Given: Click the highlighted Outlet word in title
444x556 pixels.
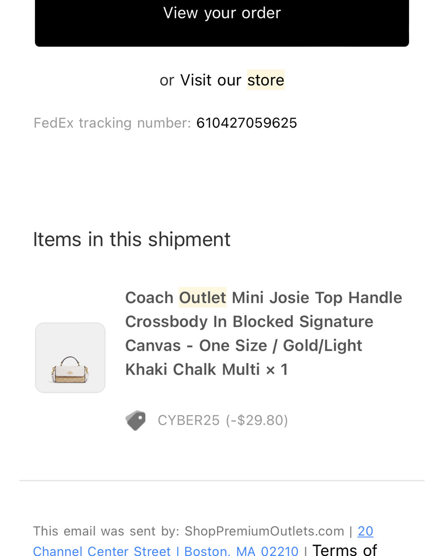Looking at the screenshot, I should pos(202,298).
